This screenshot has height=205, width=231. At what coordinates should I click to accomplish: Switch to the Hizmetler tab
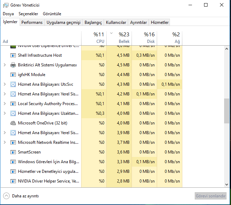tap(160, 22)
